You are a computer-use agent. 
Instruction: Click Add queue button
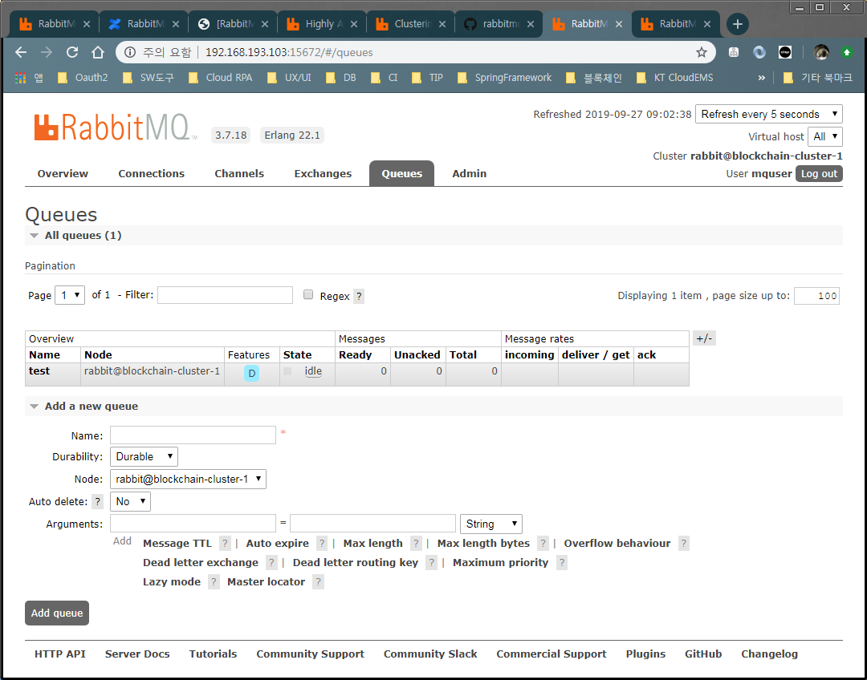[57, 613]
